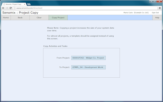
Task: Click the Copy Activities and Tasks heading
Action: pos(55,46)
